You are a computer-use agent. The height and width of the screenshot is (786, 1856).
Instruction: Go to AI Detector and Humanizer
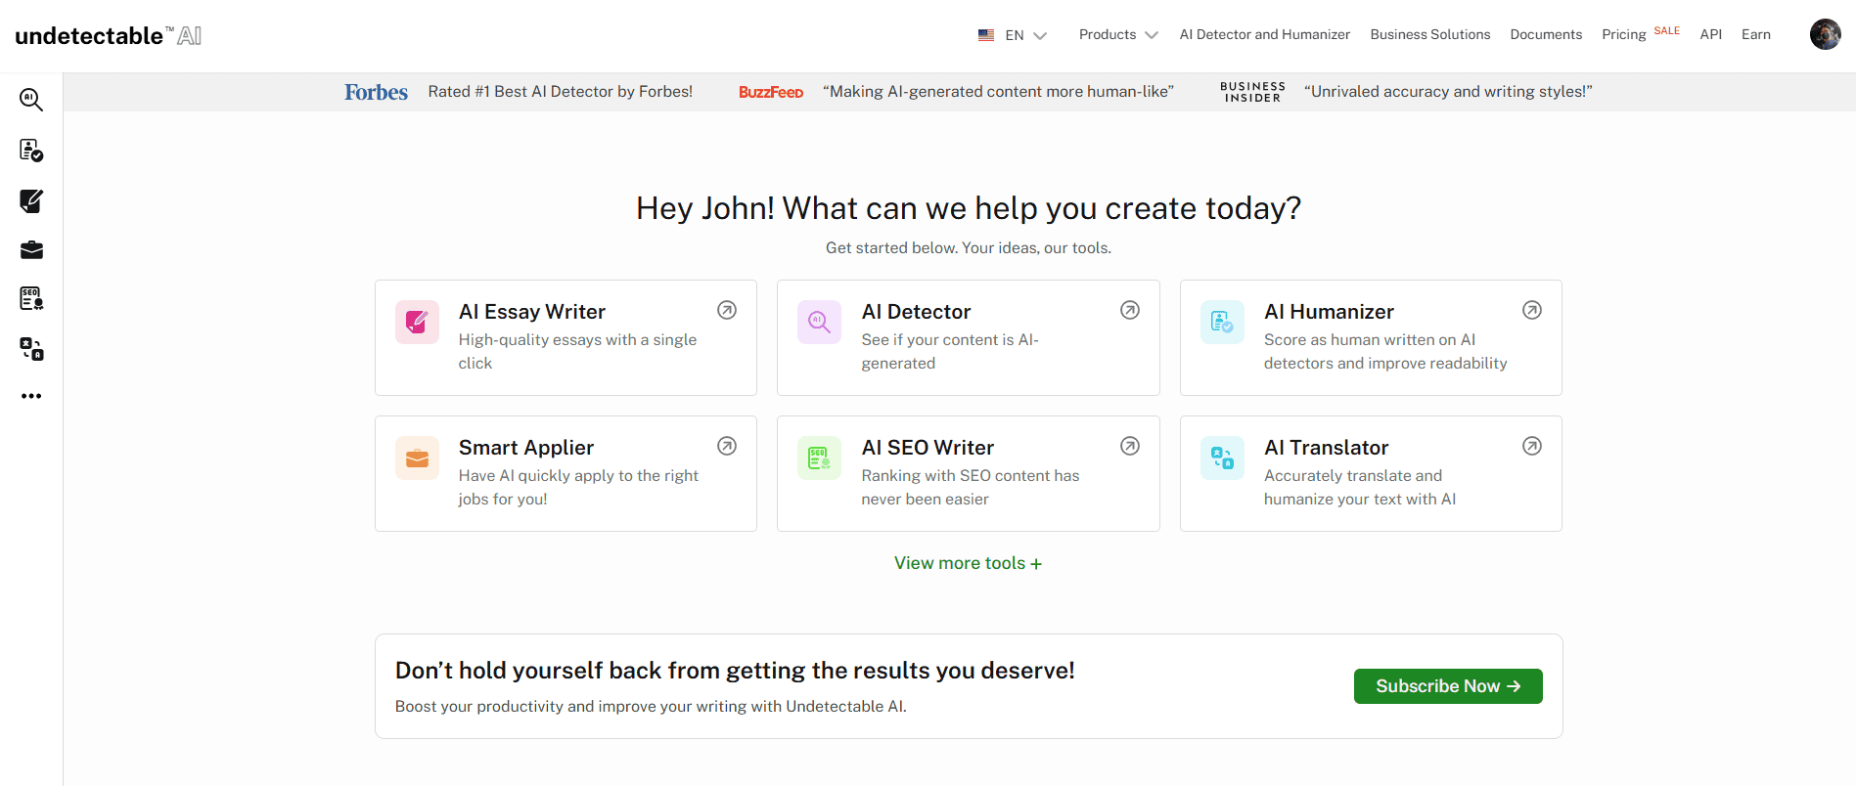pyautogui.click(x=1265, y=34)
